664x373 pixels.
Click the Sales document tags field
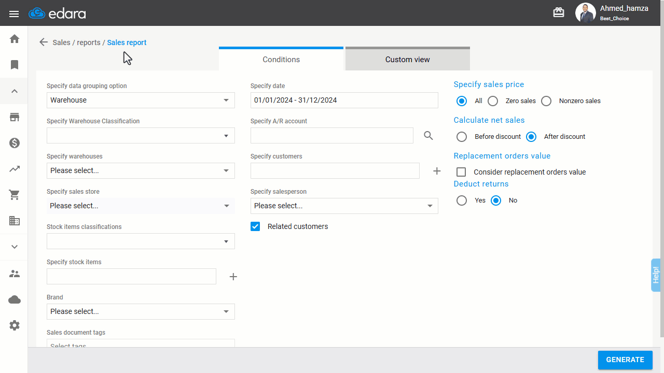(x=141, y=343)
